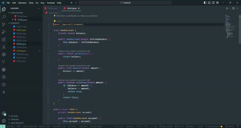
Task: Open TASK4.java in the file explorer
Action: 21,51
